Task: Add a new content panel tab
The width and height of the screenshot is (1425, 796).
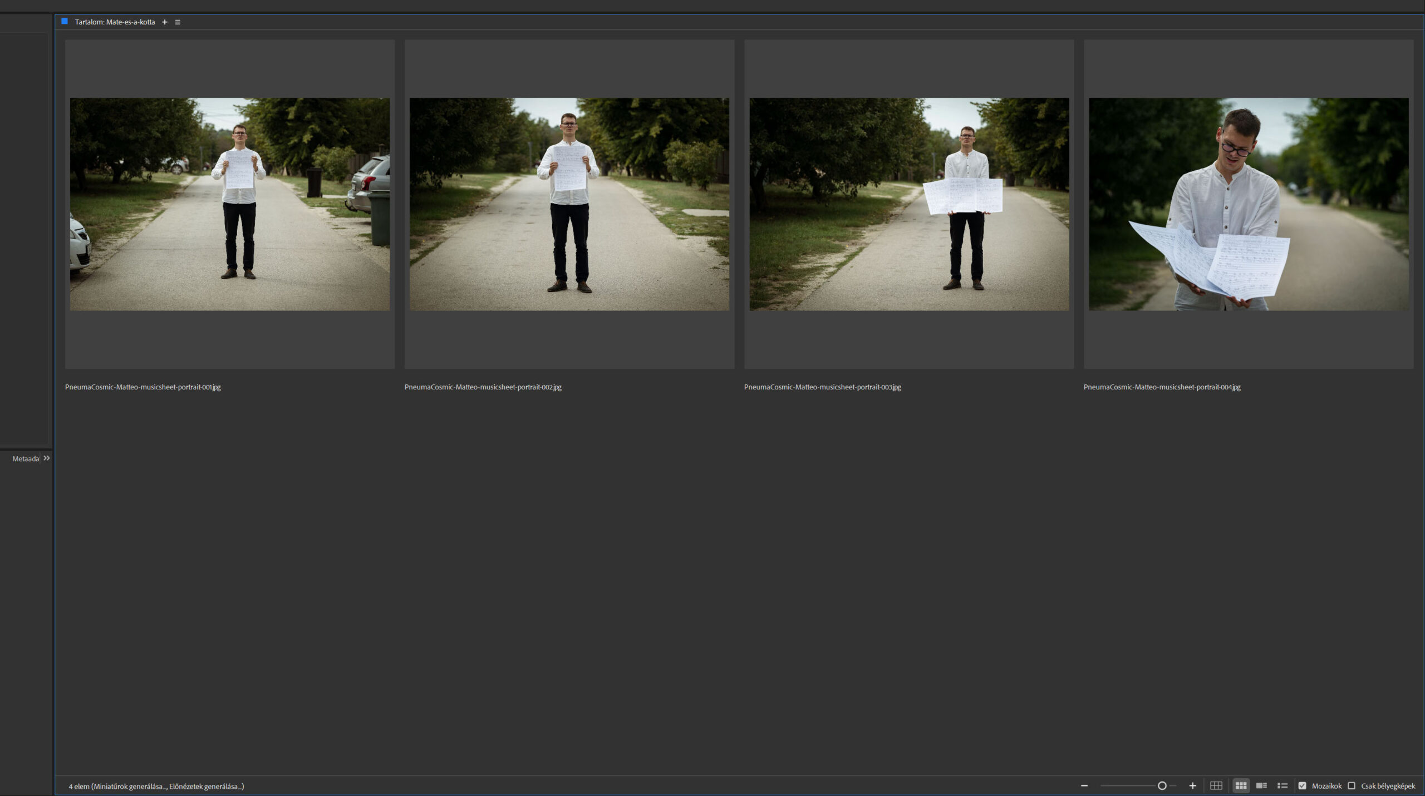Action: click(164, 22)
